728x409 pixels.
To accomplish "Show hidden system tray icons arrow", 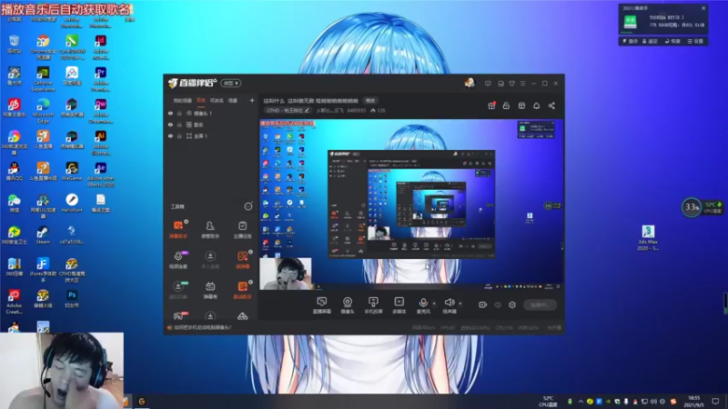I will coord(581,402).
